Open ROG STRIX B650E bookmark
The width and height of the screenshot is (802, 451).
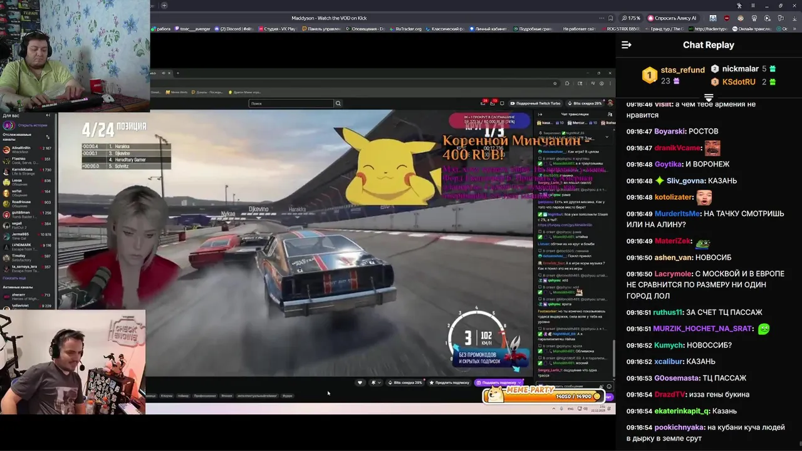620,29
